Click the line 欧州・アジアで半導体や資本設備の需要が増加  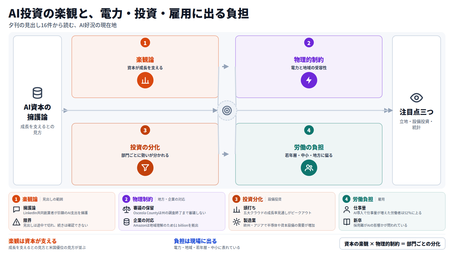coord(279,226)
